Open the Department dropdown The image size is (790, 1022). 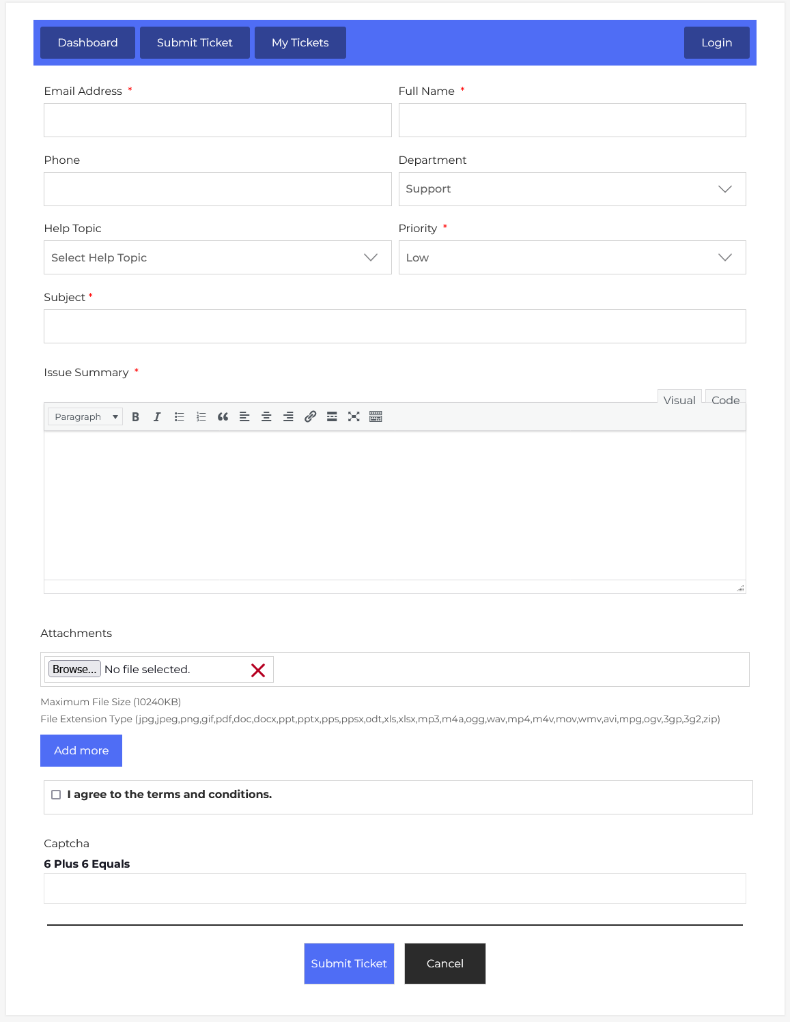point(572,189)
